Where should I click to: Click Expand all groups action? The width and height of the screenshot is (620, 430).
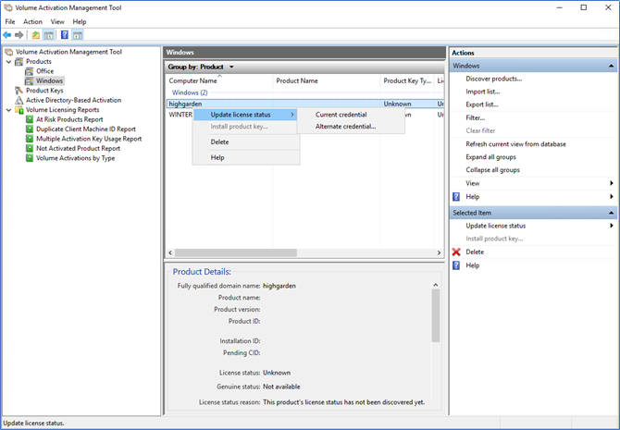[x=490, y=157]
